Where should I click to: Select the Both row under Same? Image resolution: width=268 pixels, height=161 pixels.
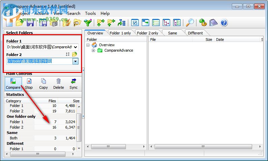(41, 138)
